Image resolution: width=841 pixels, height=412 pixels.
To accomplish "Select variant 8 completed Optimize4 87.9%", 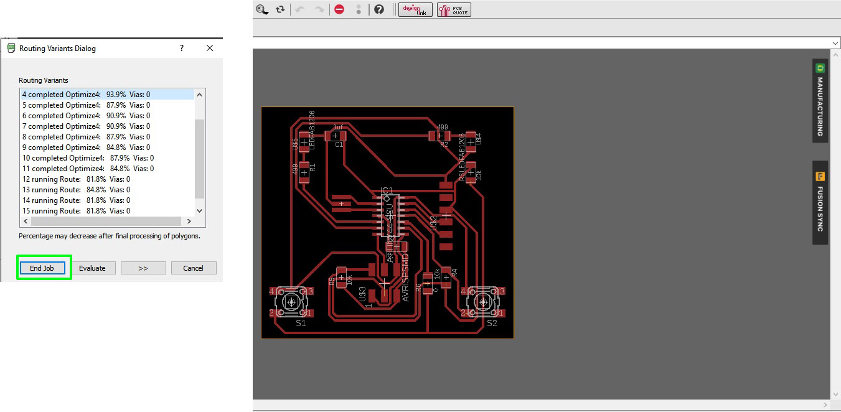I will coord(106,137).
